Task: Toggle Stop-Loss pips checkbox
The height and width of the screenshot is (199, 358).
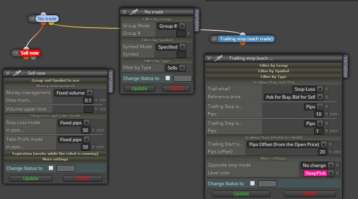Action: pos(93,130)
